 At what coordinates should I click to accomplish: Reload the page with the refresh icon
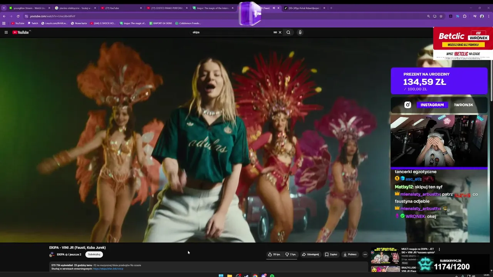(18, 16)
